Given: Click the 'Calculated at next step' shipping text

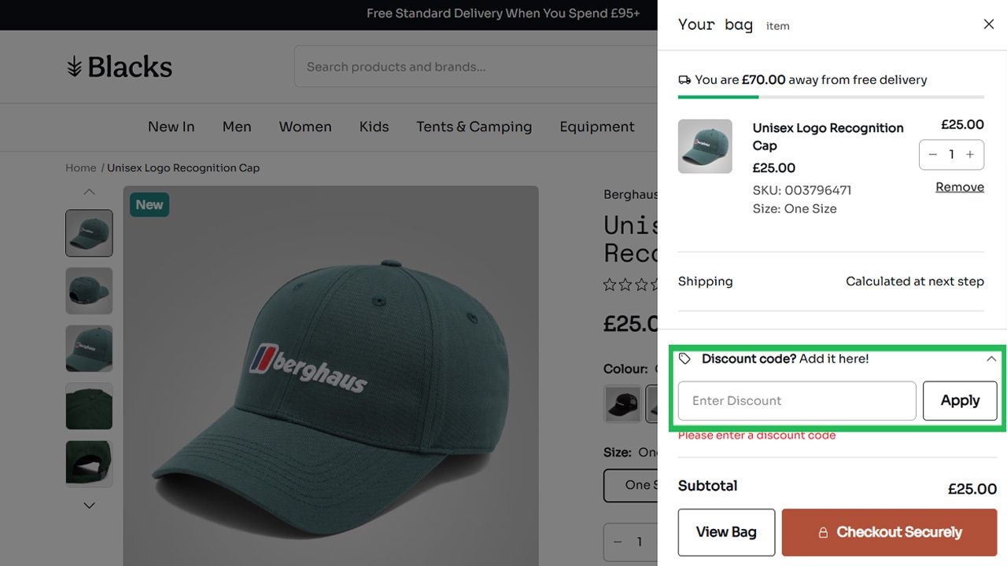Looking at the screenshot, I should pyautogui.click(x=915, y=281).
